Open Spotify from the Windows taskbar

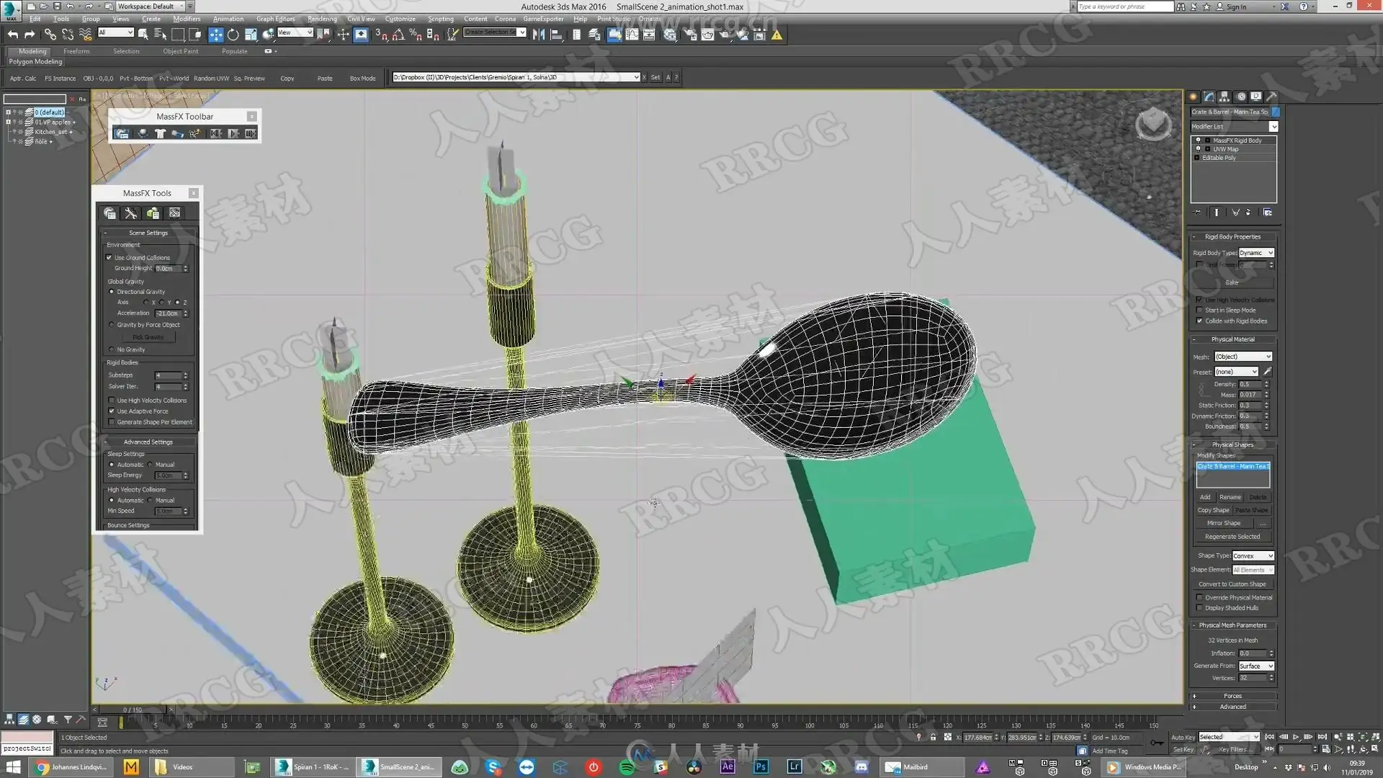pos(627,767)
